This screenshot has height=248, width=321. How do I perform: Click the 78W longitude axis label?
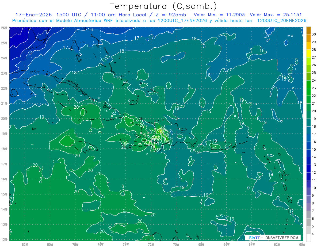75,244
